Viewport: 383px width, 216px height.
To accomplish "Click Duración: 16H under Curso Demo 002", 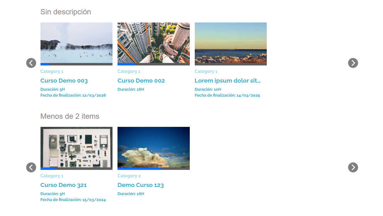I will (x=131, y=89).
